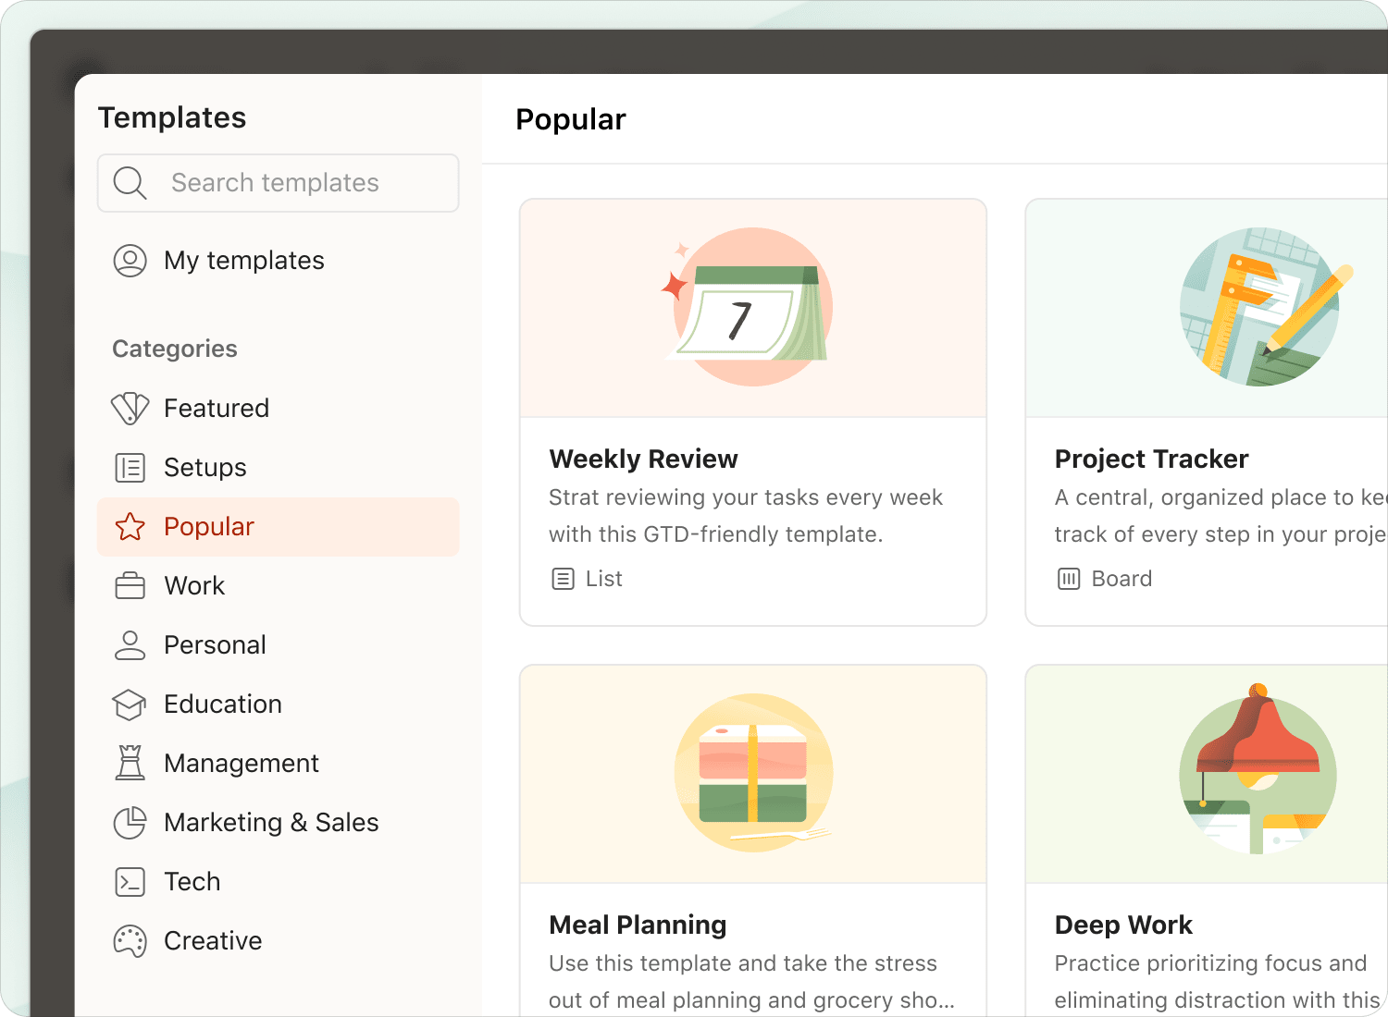Click the Management chess rook icon
The height and width of the screenshot is (1017, 1388).
tap(130, 763)
